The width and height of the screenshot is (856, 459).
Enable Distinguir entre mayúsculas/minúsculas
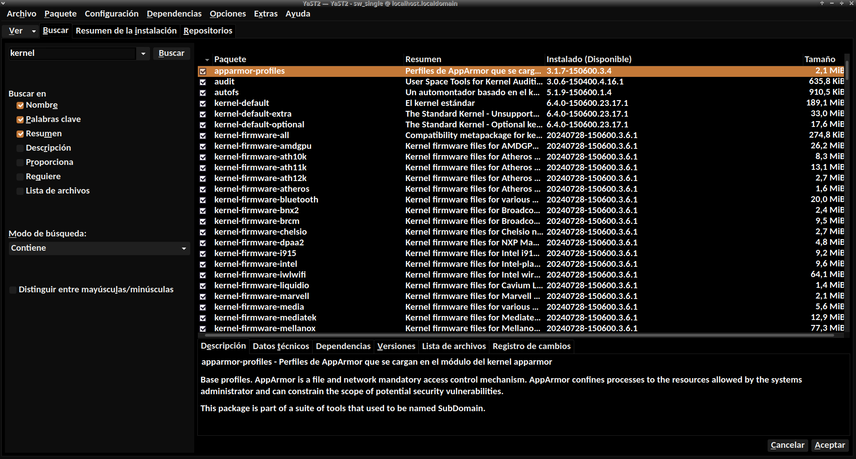[x=13, y=290]
